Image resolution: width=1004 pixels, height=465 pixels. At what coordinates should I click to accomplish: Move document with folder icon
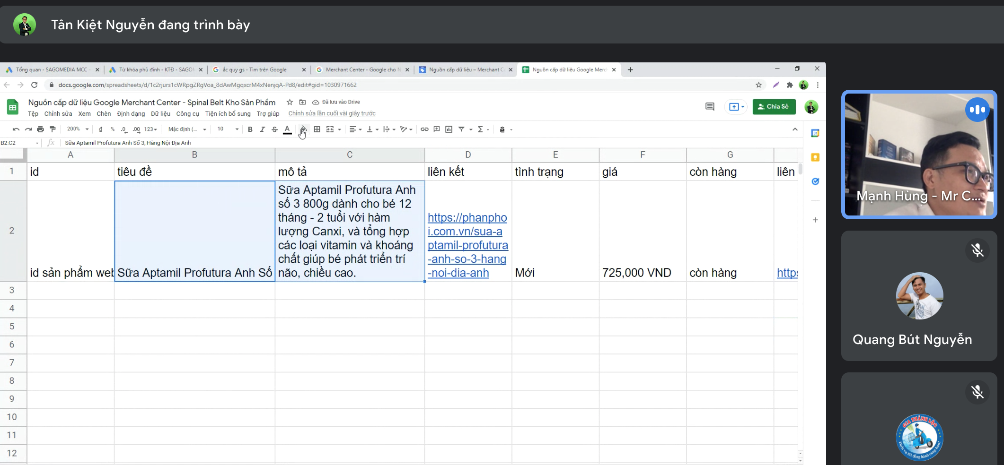(x=302, y=102)
